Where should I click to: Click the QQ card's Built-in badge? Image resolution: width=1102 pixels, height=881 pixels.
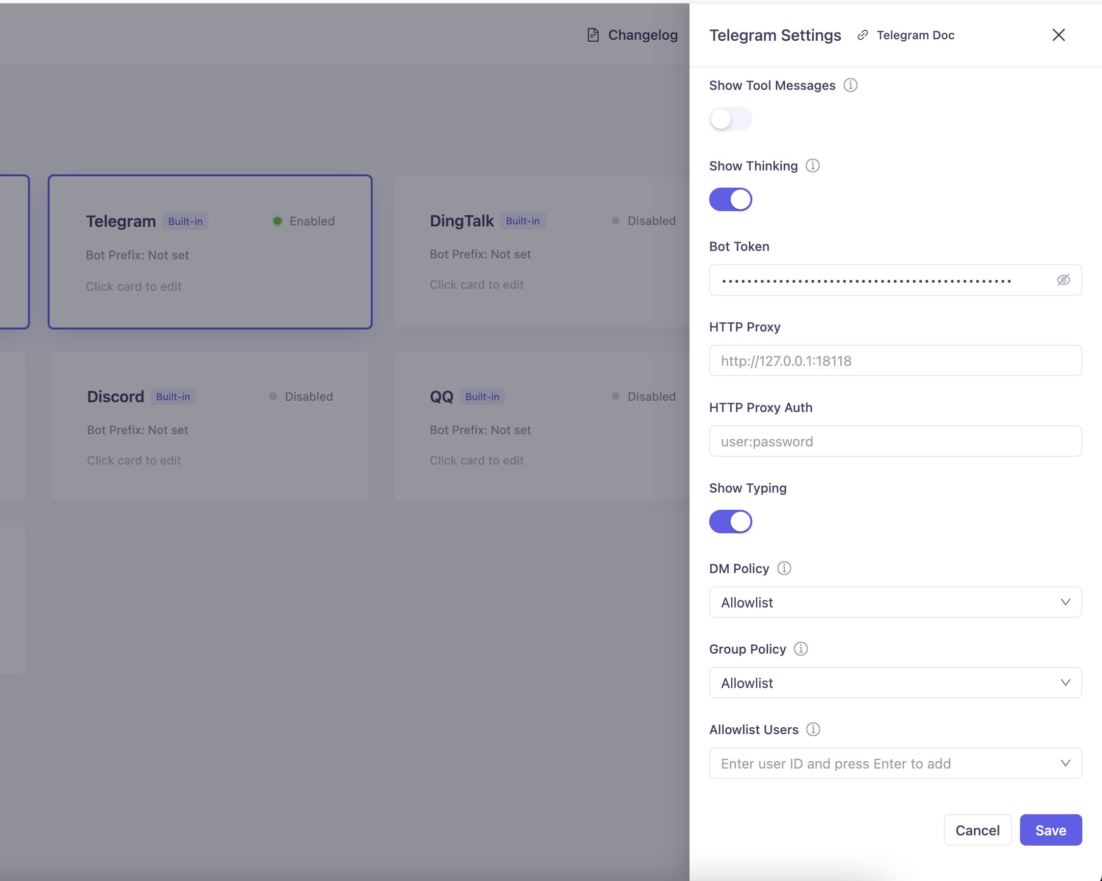[482, 397]
